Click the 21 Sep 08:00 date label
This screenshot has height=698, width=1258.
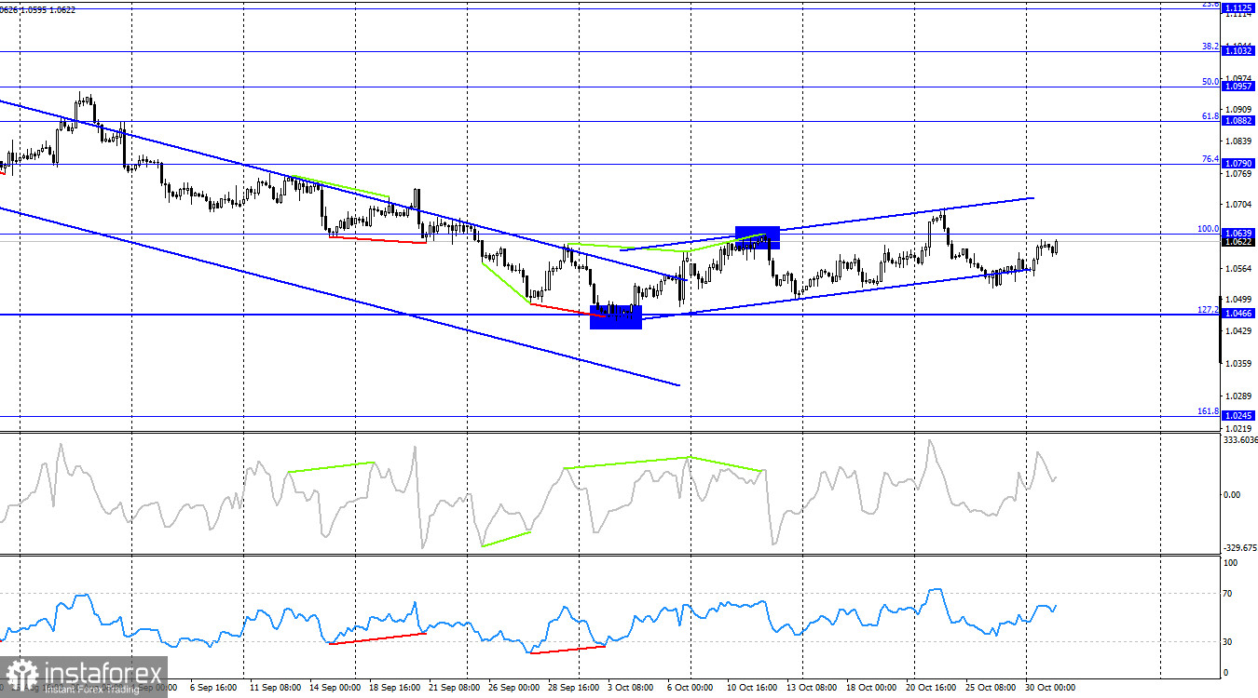point(453,688)
